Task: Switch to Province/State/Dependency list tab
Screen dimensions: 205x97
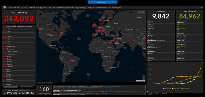Action: pyautogui.click(x=26, y=87)
